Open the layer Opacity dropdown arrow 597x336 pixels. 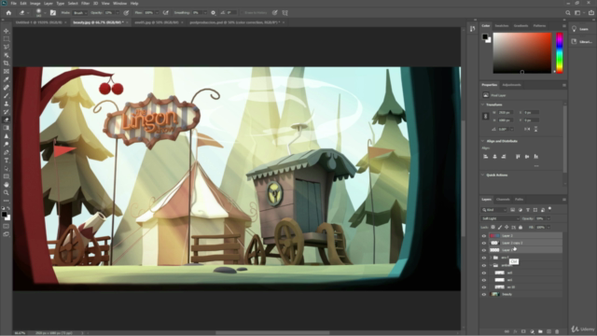click(x=548, y=218)
